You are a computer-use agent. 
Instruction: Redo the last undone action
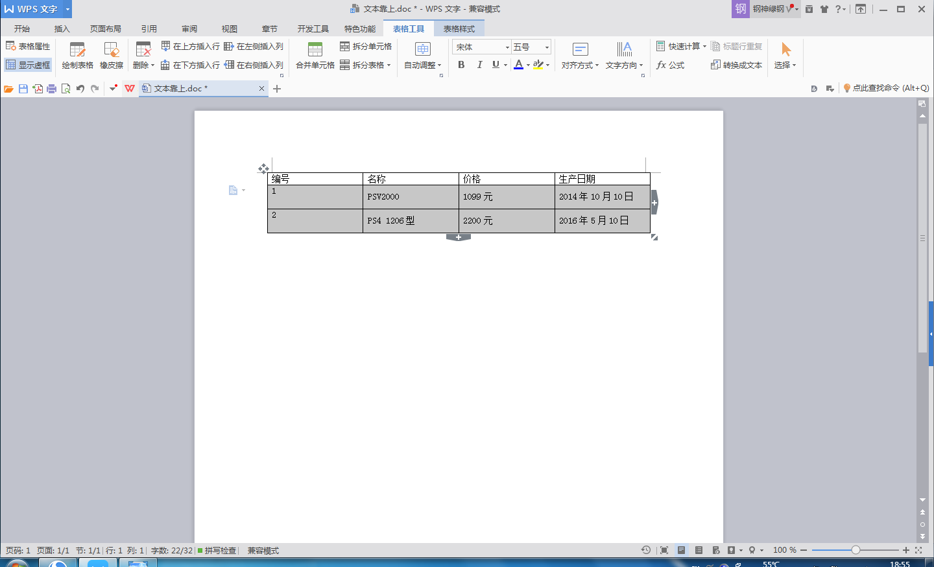pyautogui.click(x=95, y=89)
